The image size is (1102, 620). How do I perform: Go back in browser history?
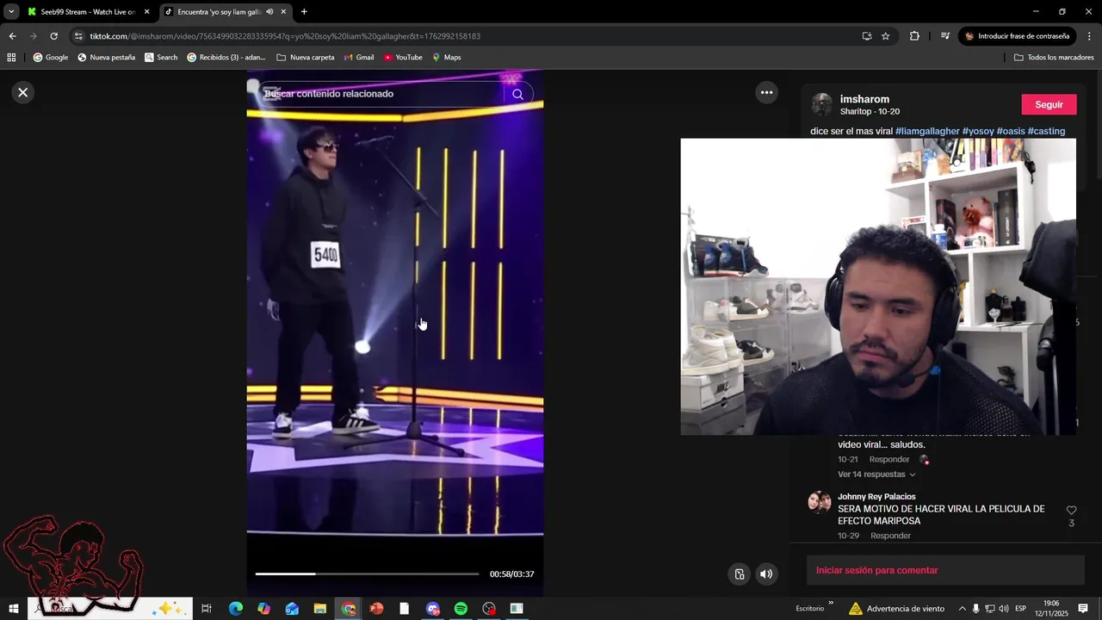(12, 36)
